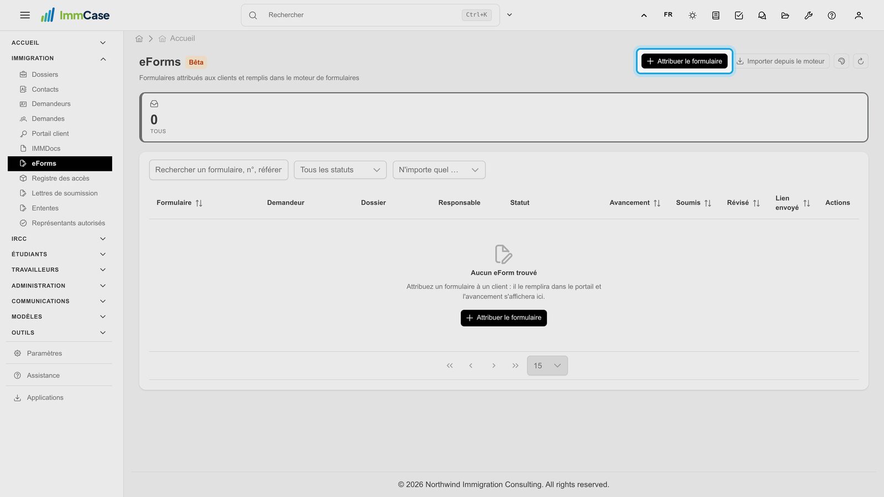Image resolution: width=884 pixels, height=497 pixels.
Task: Open the tasks checkbox icon in the top bar
Action: pyautogui.click(x=739, y=15)
